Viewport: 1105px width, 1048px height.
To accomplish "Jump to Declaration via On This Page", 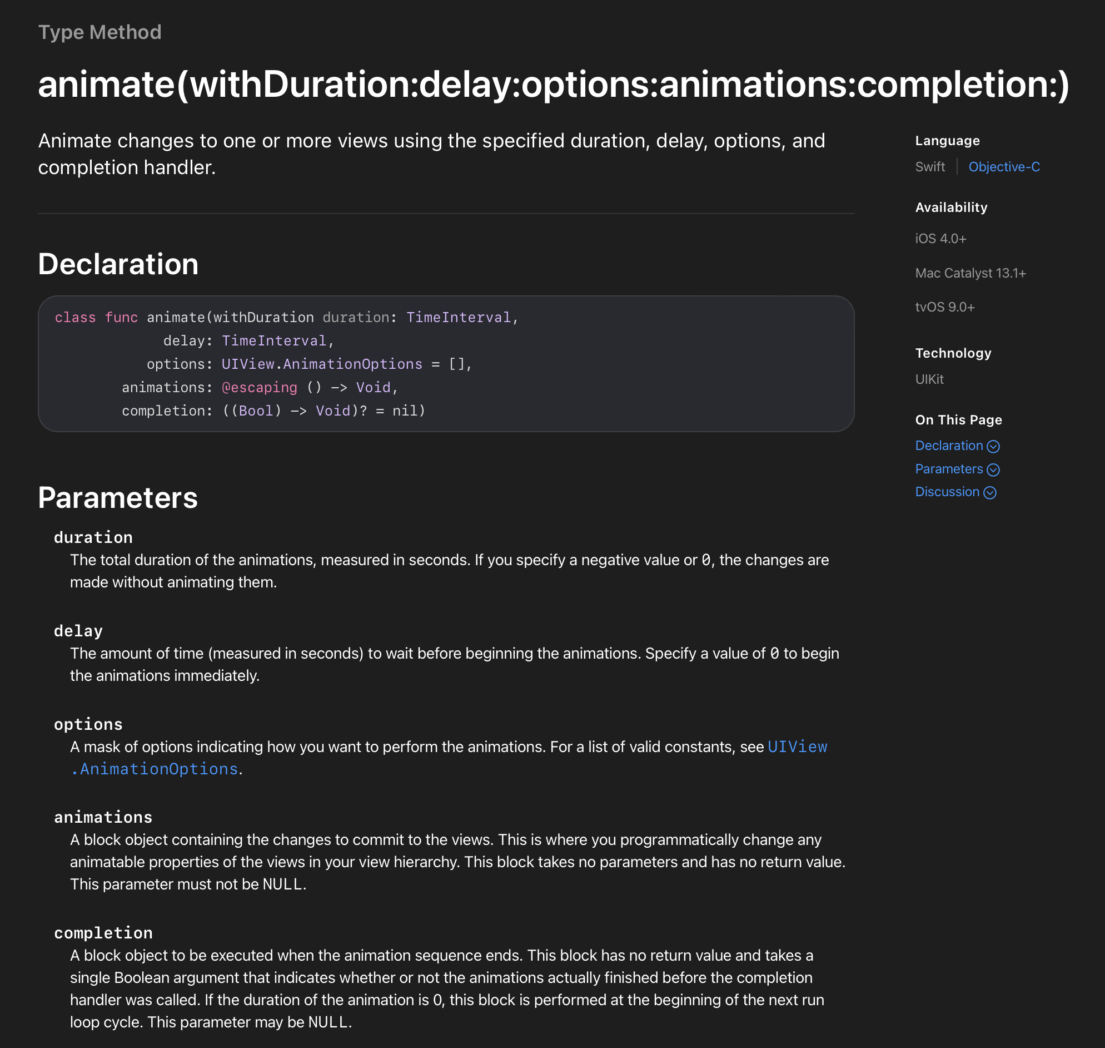I will click(x=948, y=446).
